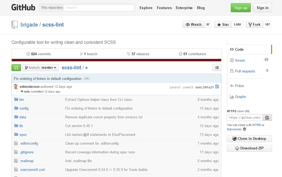Open Graphs via the bar chart icon
Viewport: 282px width, 177px height.
click(231, 96)
